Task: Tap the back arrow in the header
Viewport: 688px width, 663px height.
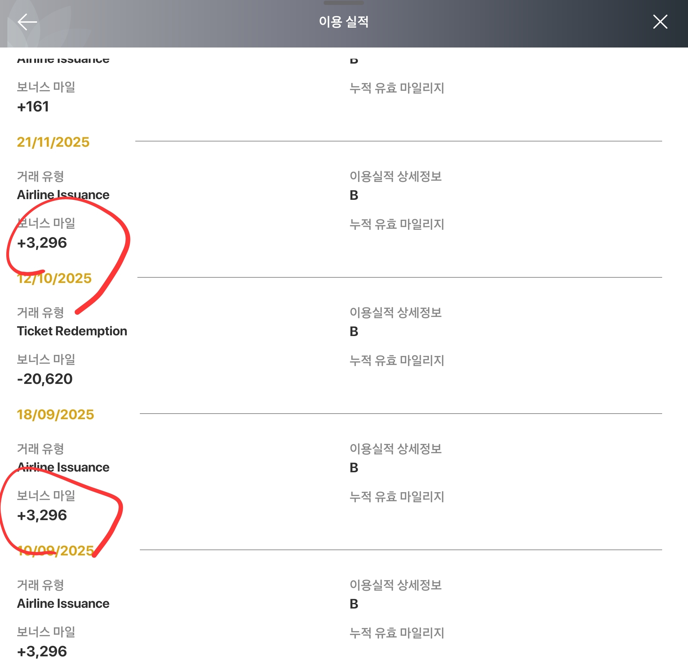Action: 27,22
